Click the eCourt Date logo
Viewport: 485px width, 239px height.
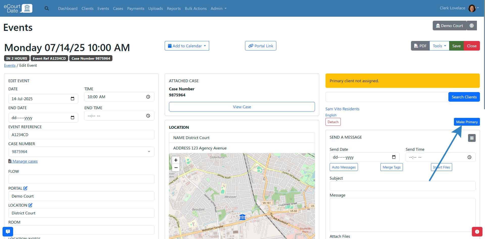tap(18, 8)
